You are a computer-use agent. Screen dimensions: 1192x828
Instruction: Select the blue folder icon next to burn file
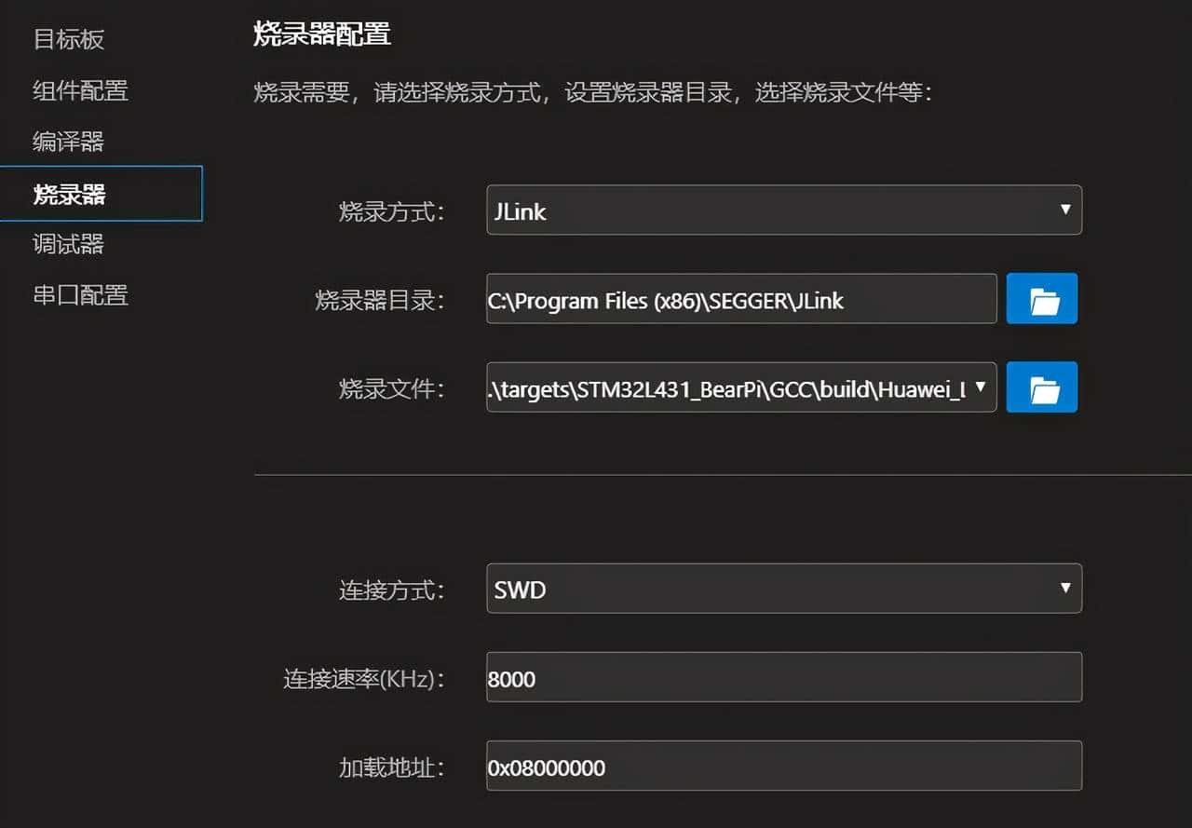1041,387
